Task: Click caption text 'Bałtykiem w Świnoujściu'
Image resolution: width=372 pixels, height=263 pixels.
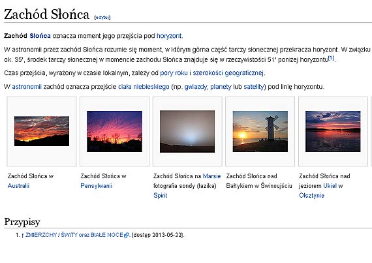Action: point(259,186)
